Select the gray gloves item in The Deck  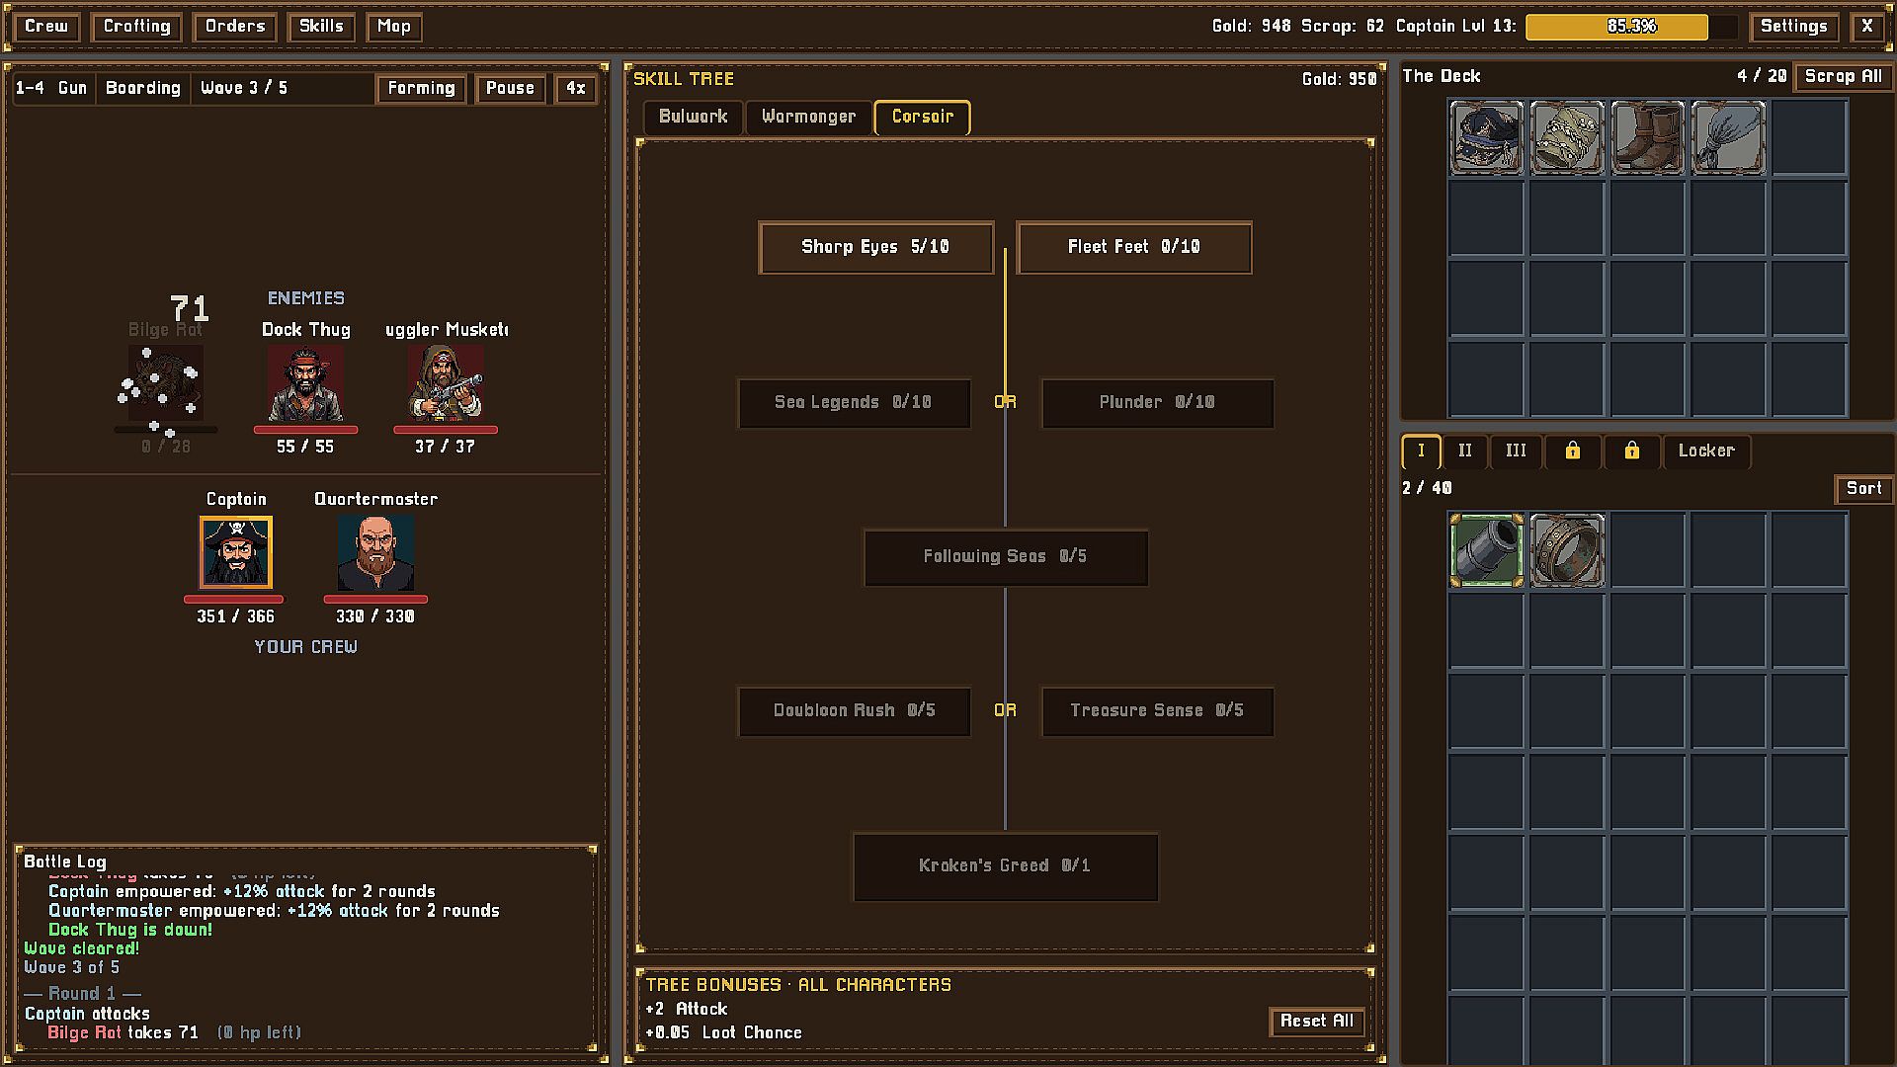point(1728,137)
